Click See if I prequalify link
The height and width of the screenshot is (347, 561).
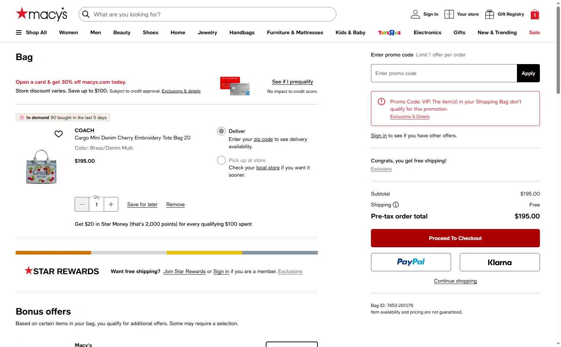click(293, 82)
